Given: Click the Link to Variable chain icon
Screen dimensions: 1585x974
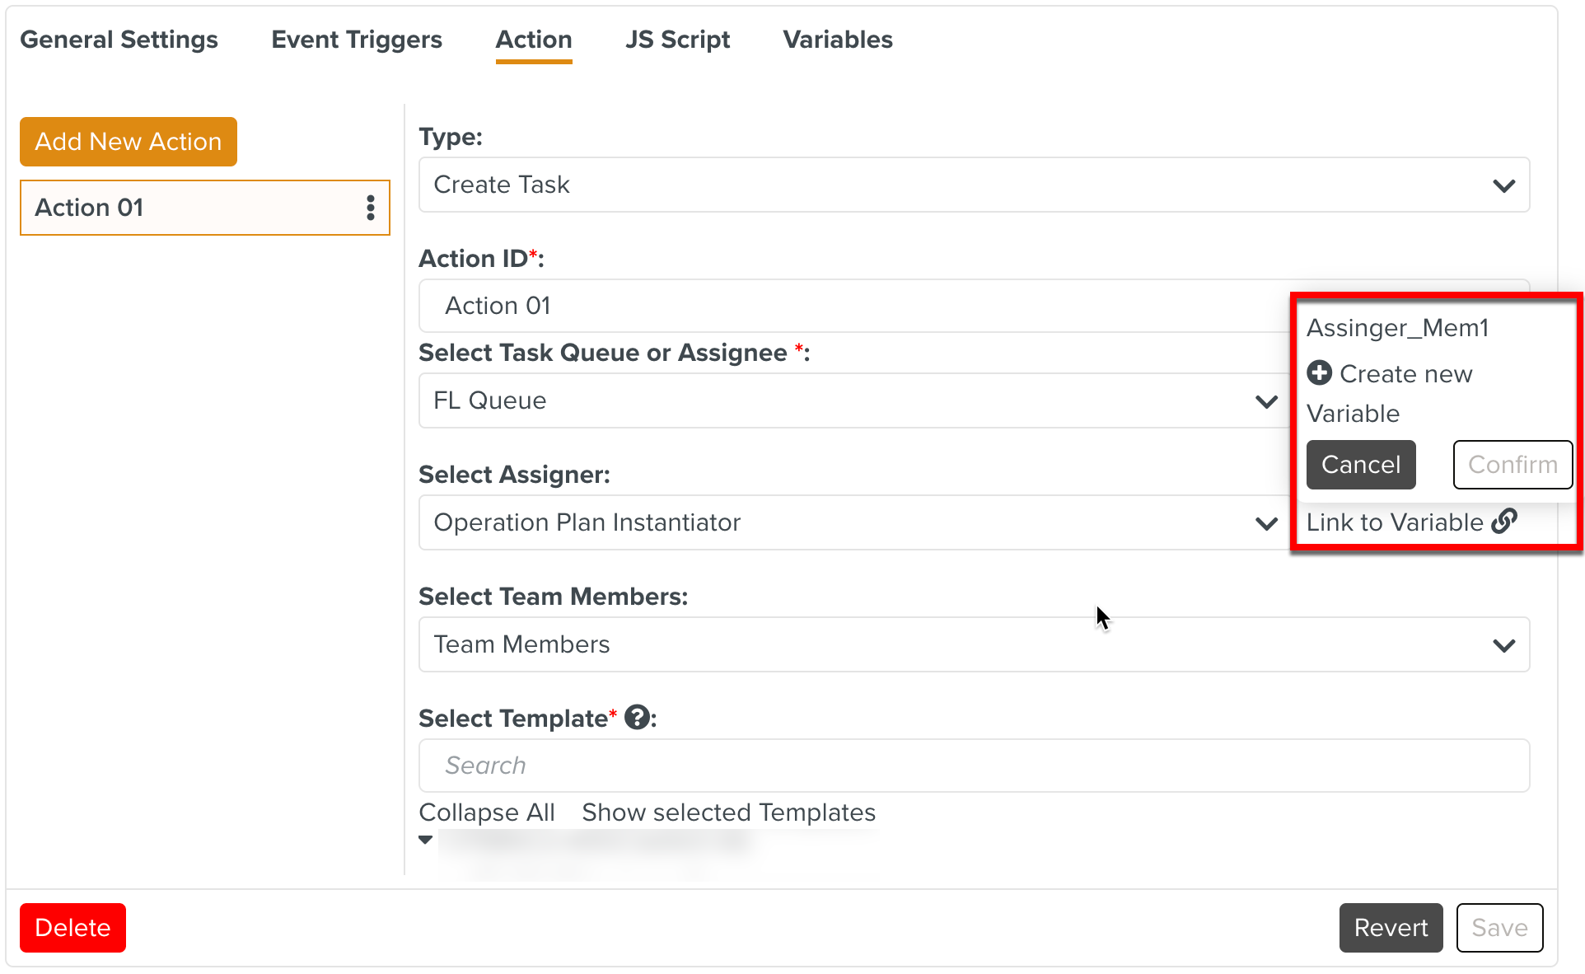Looking at the screenshot, I should [1504, 522].
